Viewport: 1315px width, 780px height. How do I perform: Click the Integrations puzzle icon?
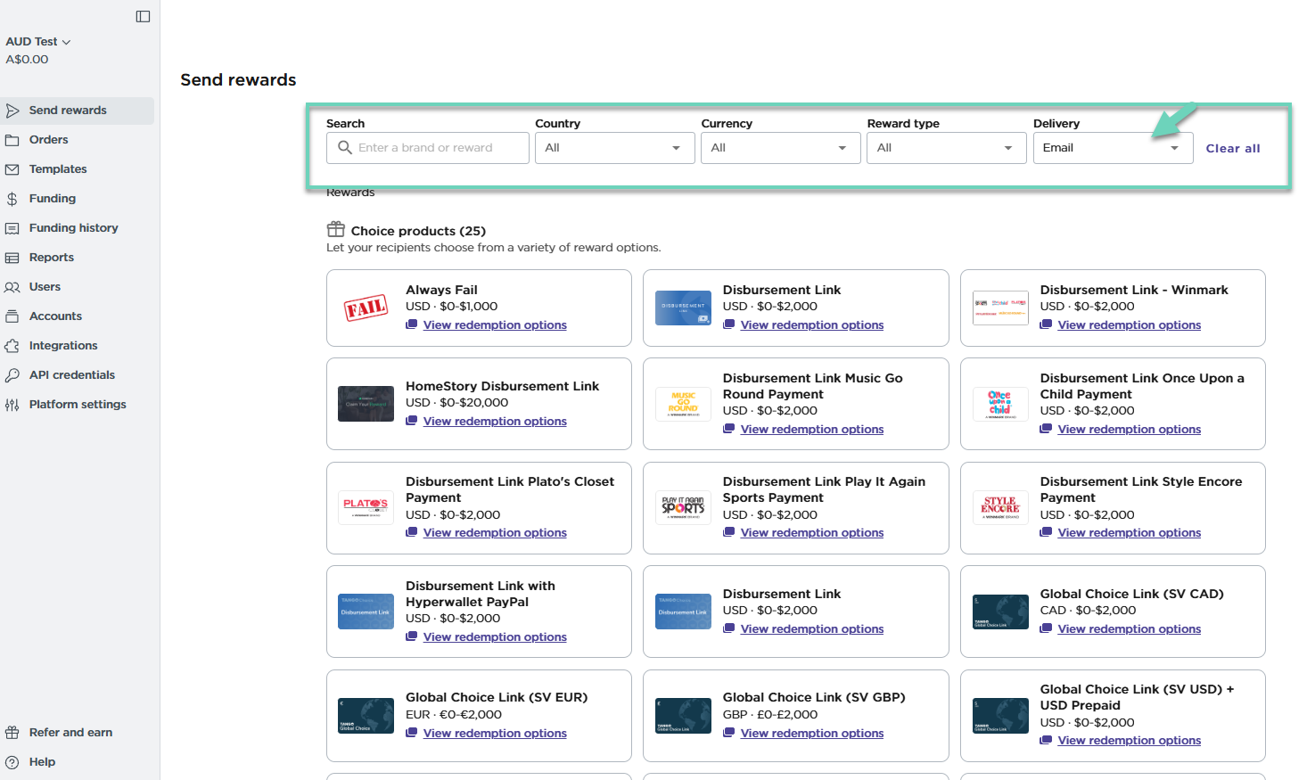click(12, 346)
